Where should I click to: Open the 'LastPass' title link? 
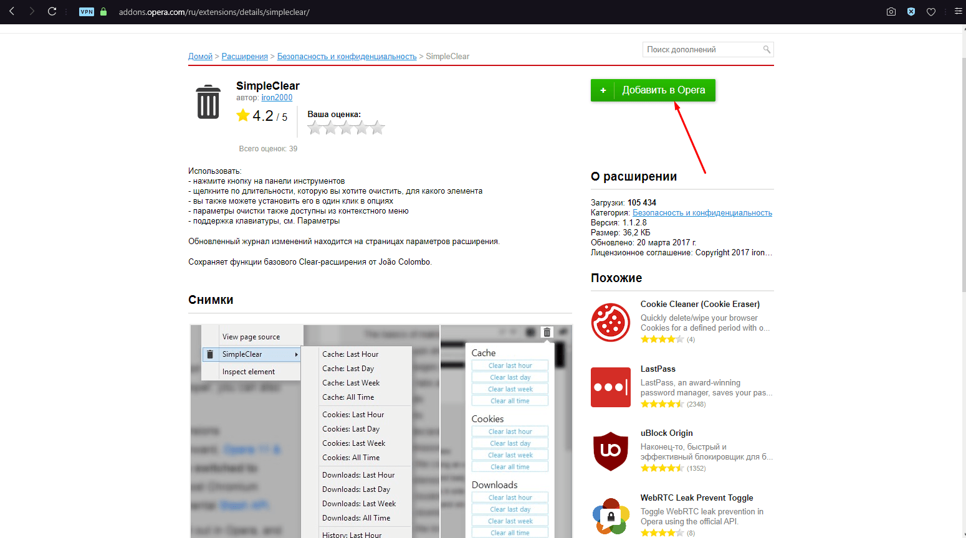tap(658, 369)
